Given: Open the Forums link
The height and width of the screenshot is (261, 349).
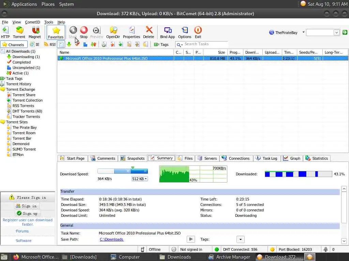Looking at the screenshot, I should coord(22,231).
